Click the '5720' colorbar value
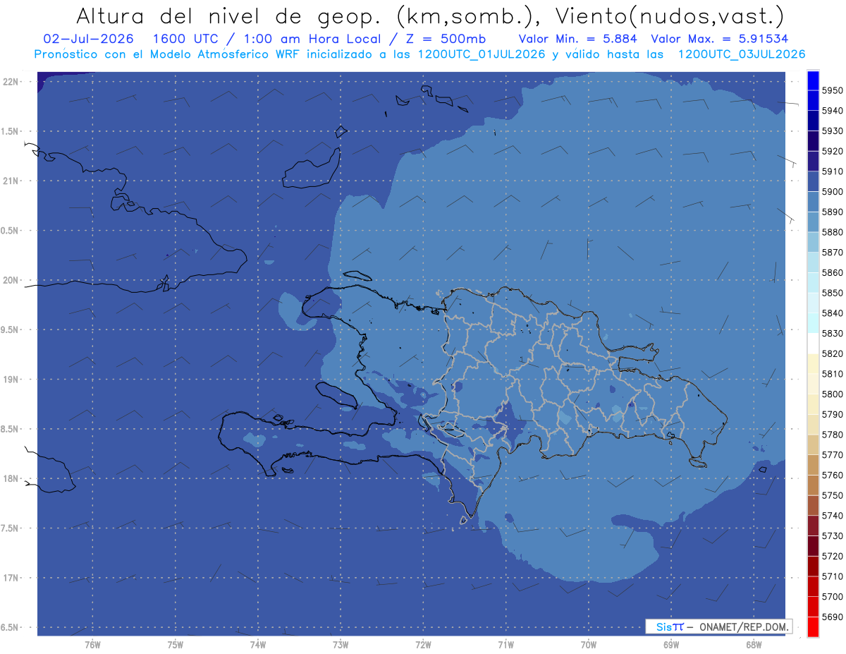This screenshot has height=654, width=846. pyautogui.click(x=833, y=557)
